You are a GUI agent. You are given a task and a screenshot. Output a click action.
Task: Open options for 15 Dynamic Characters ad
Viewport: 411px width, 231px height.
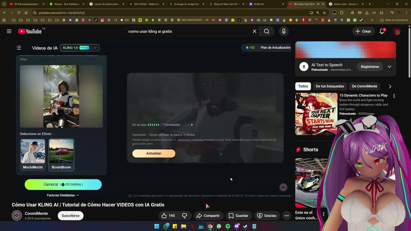click(394, 96)
